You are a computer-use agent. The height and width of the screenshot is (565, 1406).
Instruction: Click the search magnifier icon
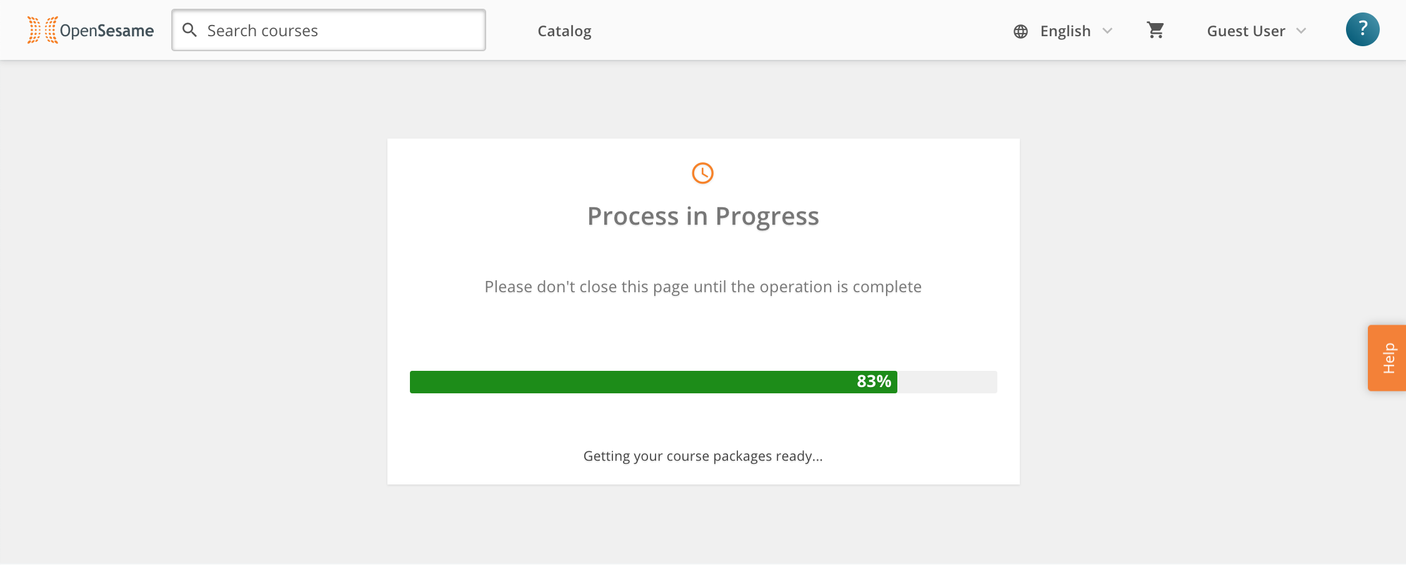[189, 30]
